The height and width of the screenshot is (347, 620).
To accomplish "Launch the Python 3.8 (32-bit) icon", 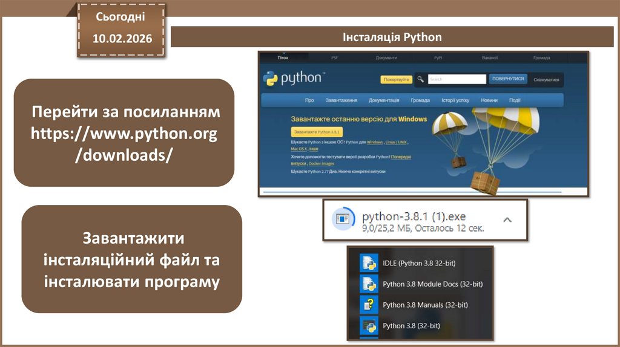I will coord(369,326).
